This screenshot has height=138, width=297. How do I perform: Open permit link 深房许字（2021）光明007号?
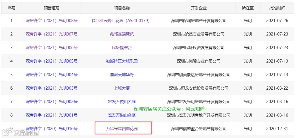click(x=51, y=34)
